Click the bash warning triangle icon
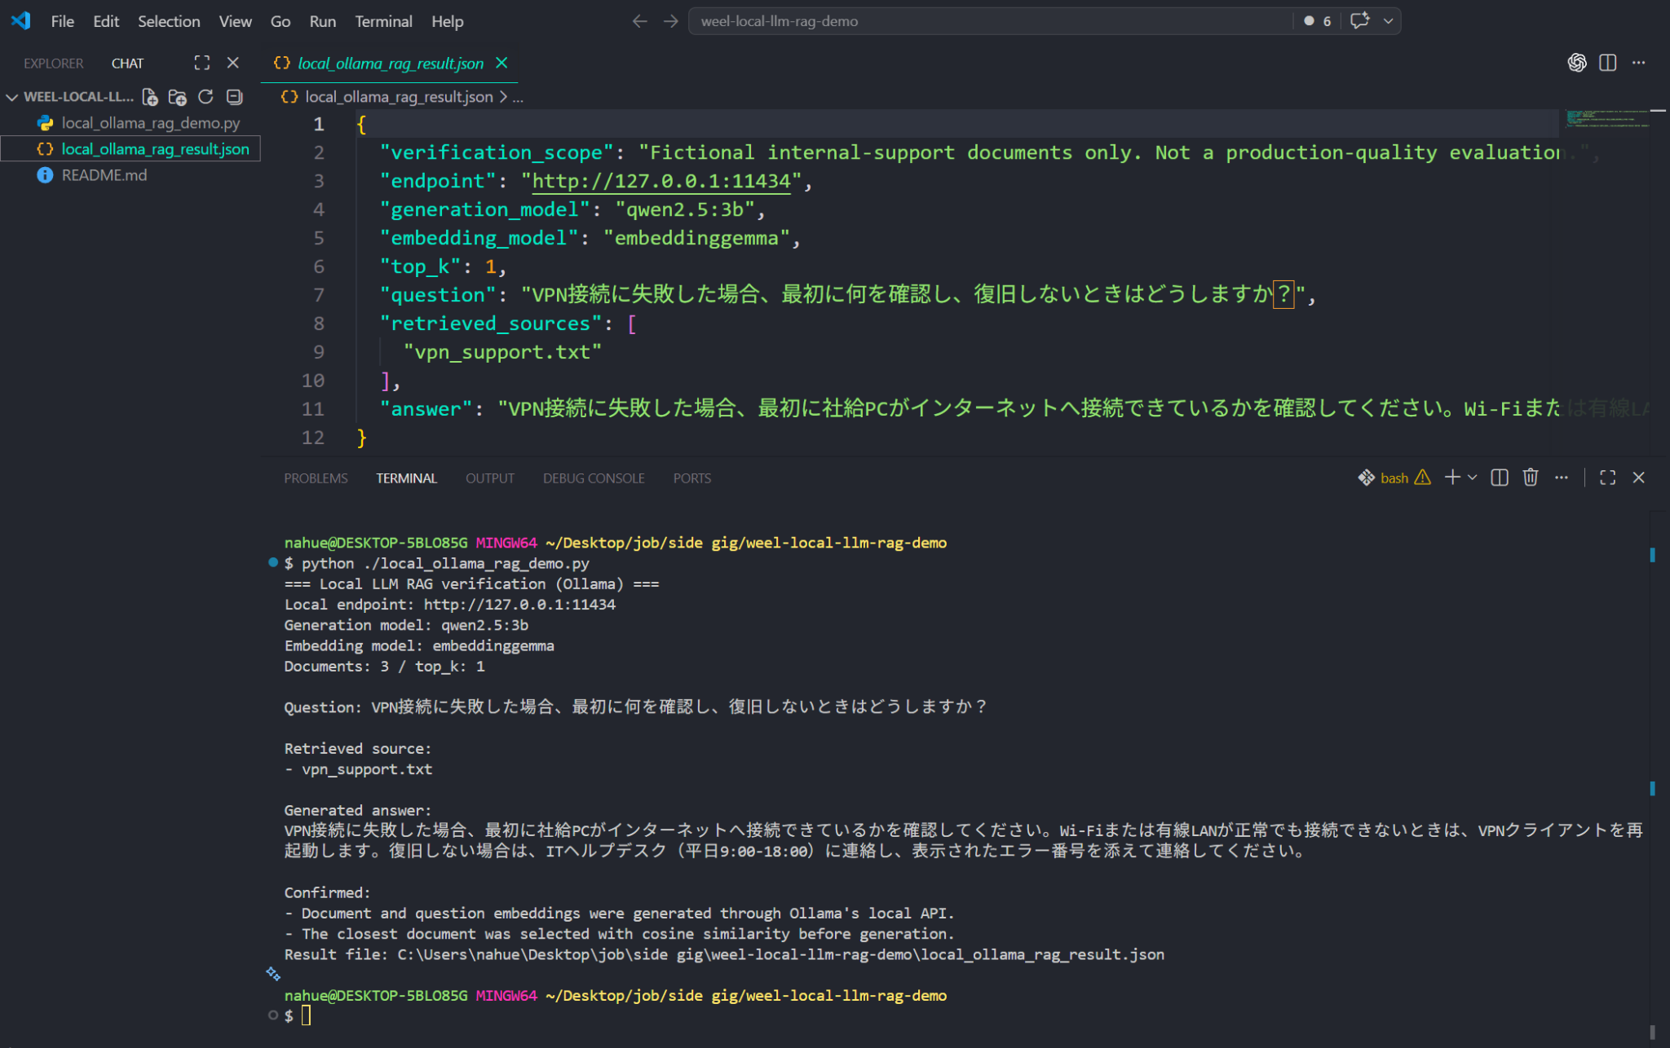 tap(1423, 478)
